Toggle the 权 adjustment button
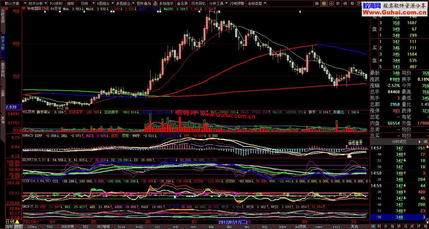 338,4
